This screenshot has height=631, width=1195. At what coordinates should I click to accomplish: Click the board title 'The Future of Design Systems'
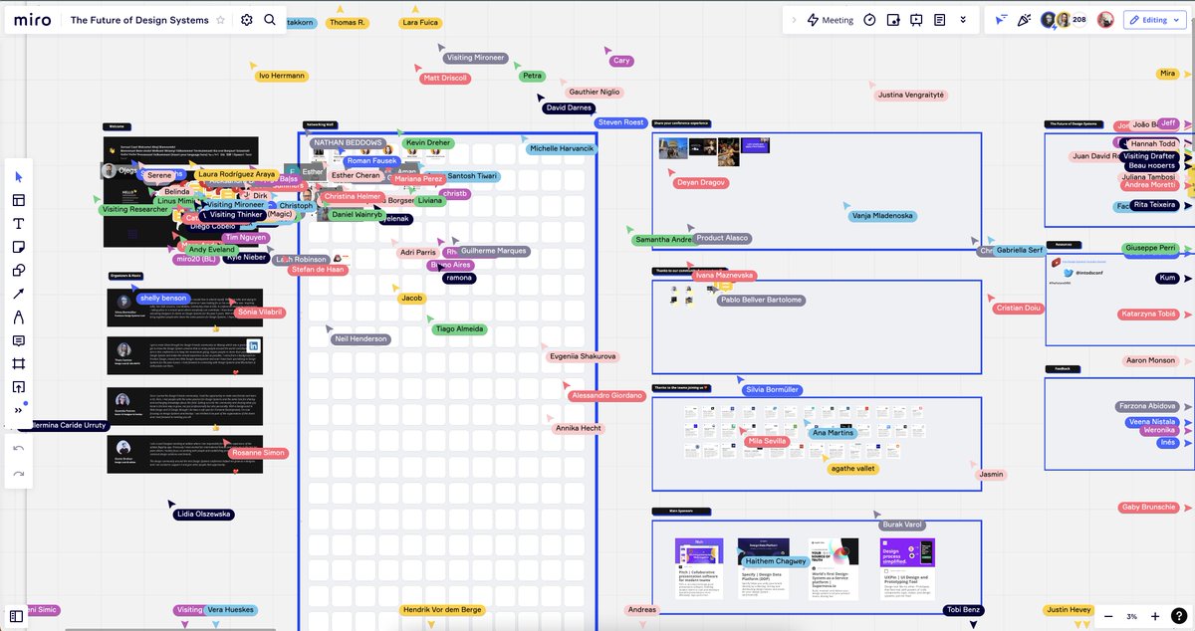tap(139, 20)
